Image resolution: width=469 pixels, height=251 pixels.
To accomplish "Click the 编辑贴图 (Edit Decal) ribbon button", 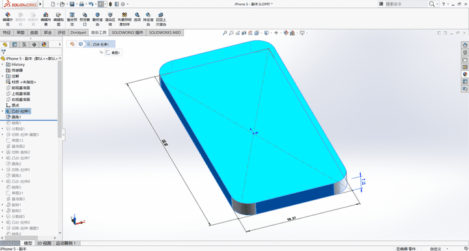I will coord(59,20).
